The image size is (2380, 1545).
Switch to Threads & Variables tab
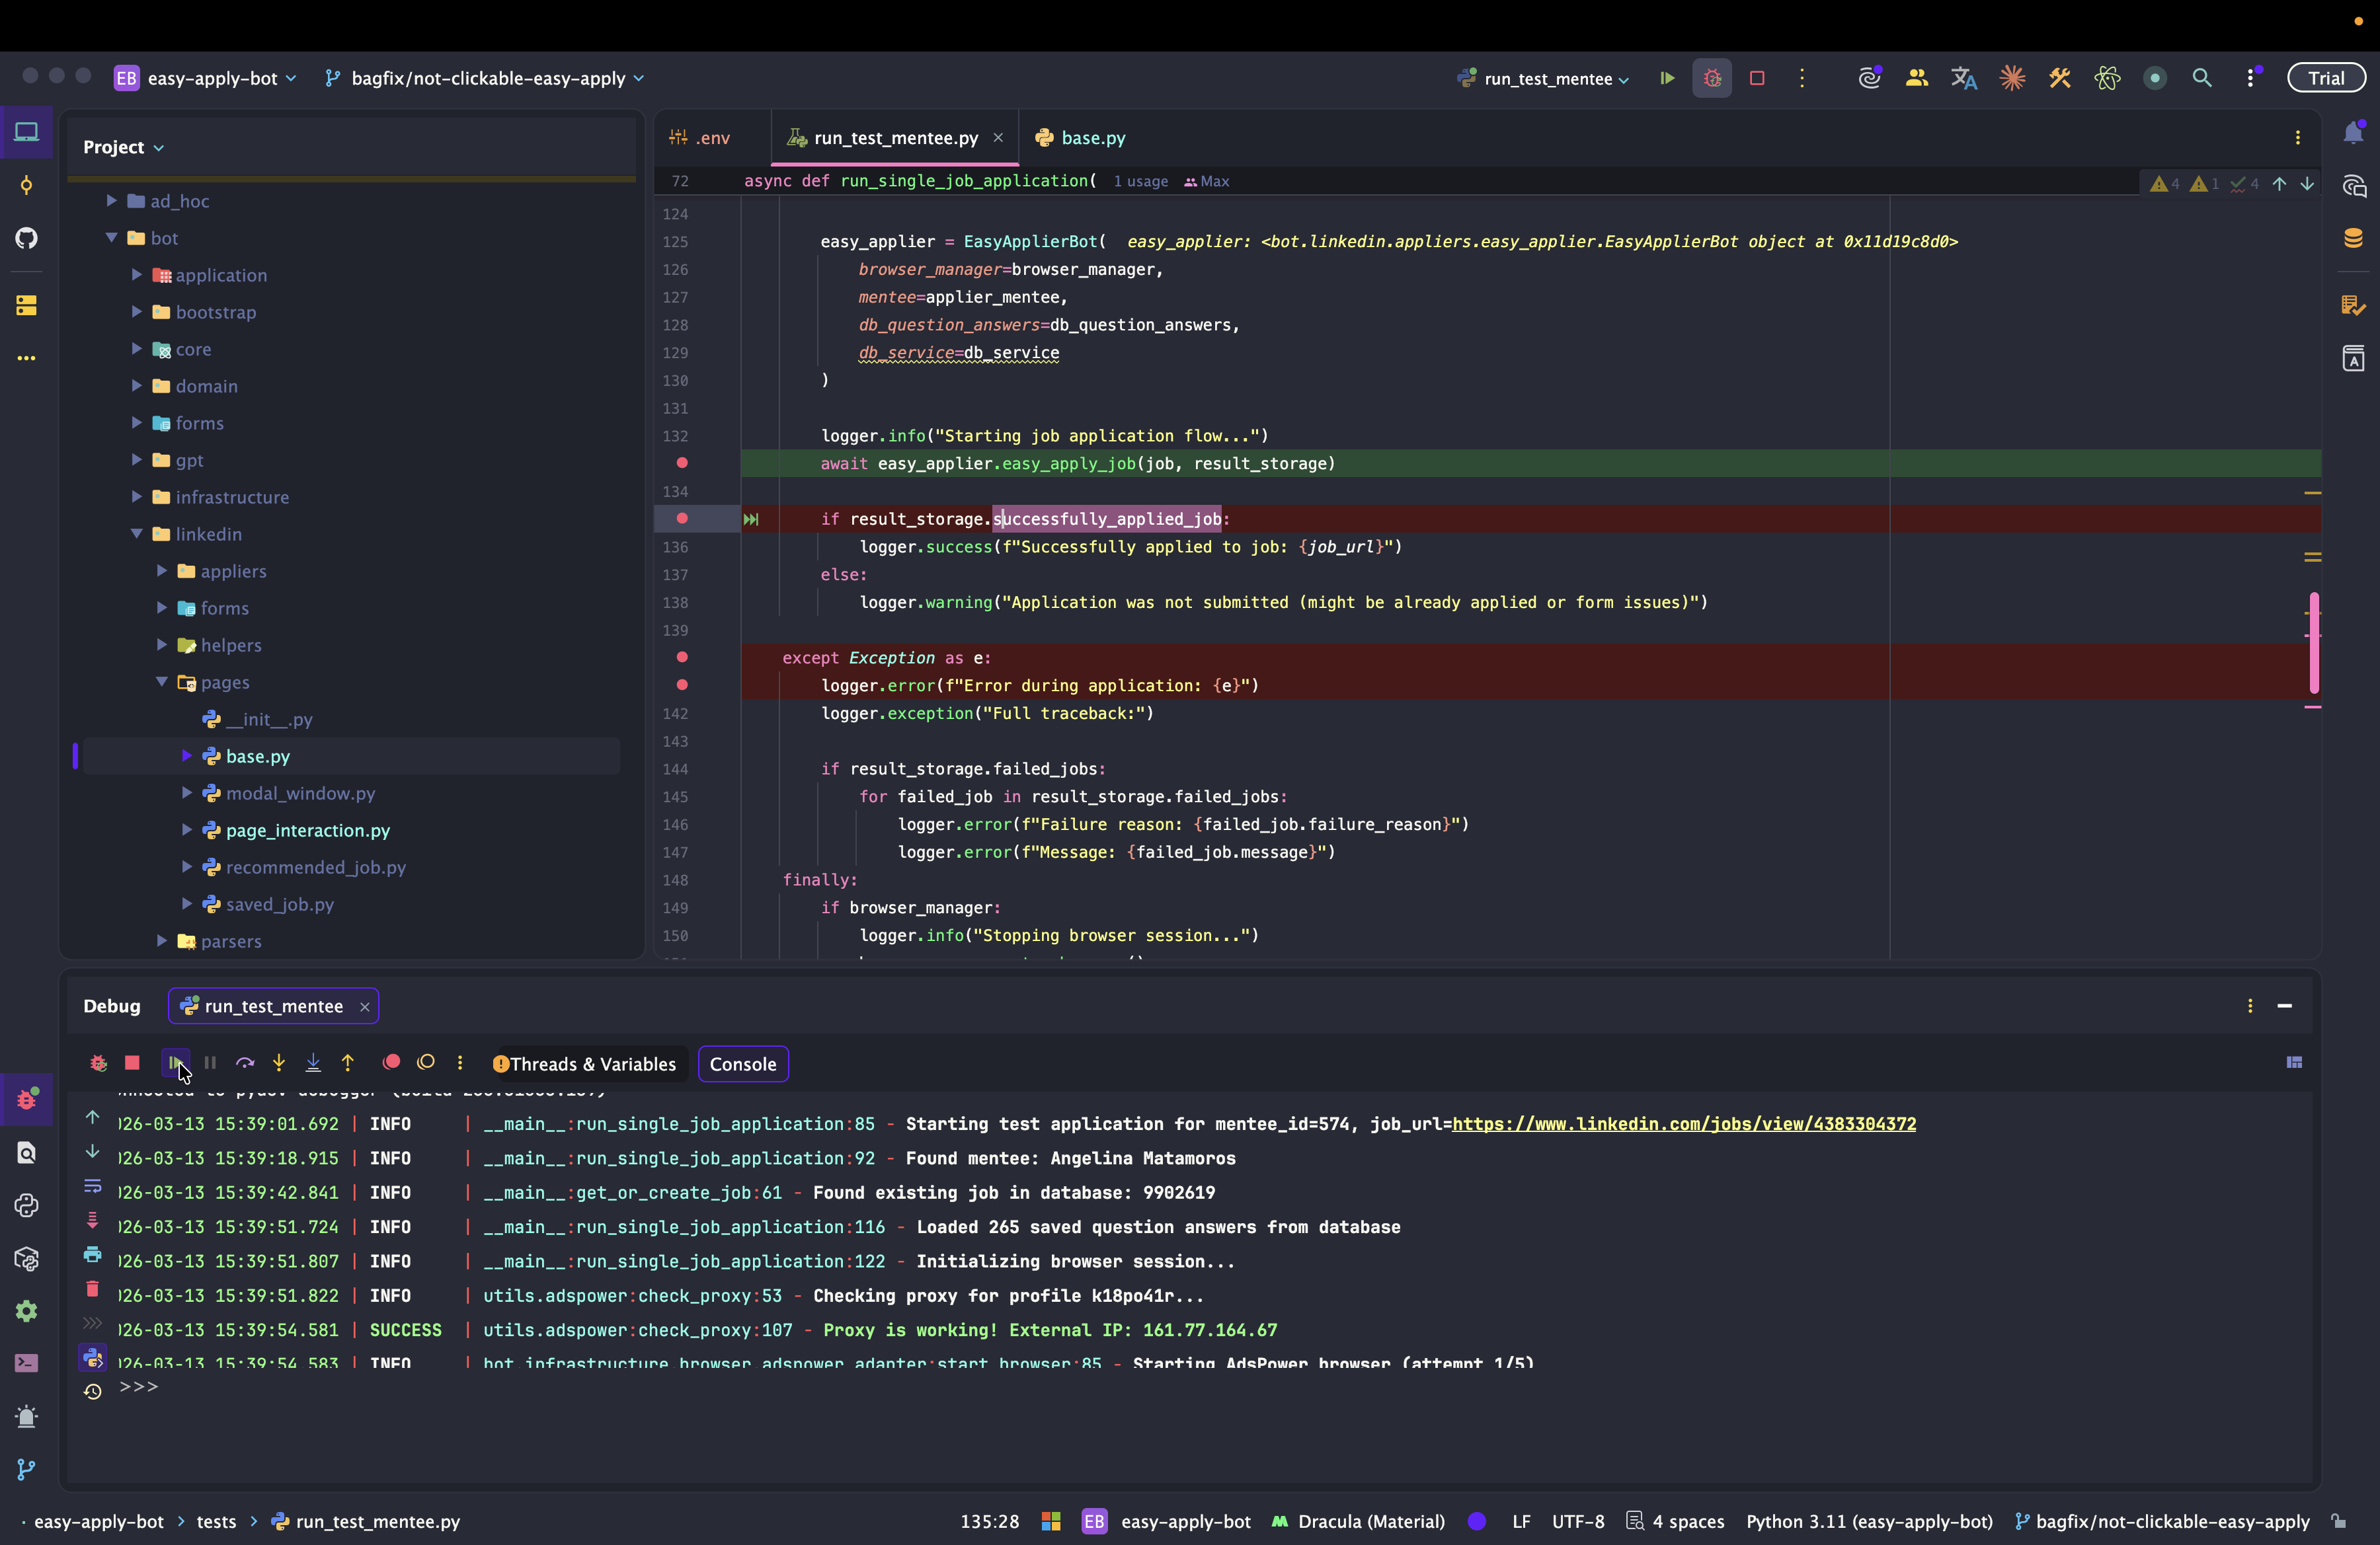point(585,1063)
